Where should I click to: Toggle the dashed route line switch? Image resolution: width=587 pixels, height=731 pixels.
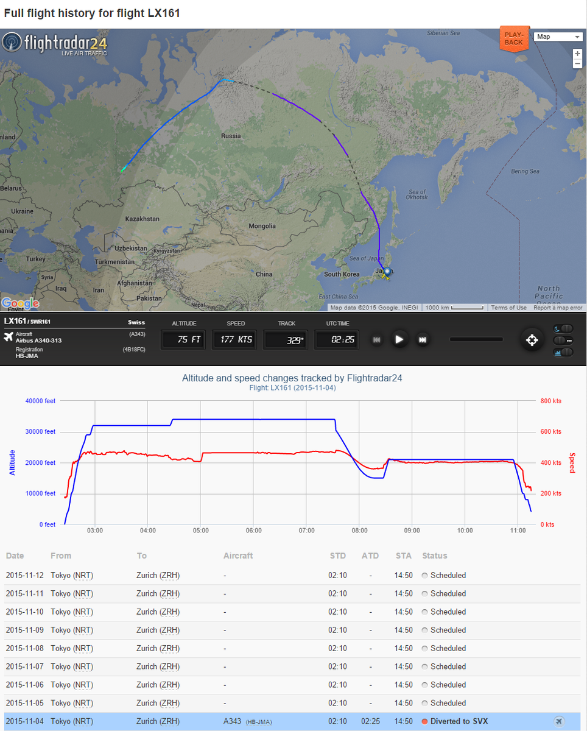563,340
